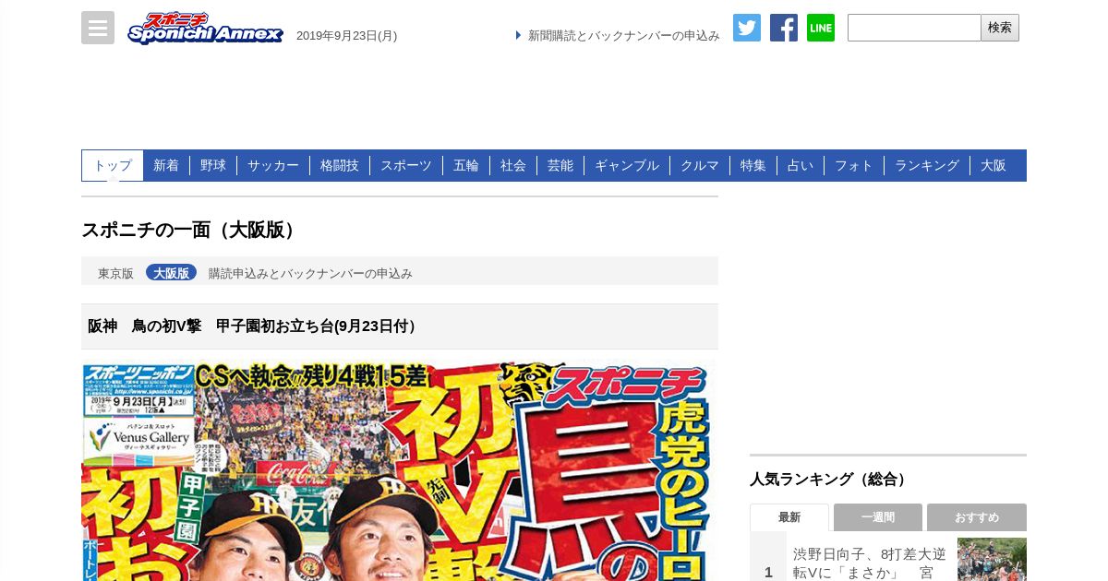Select the 最新 ranking tab
This screenshot has width=1108, height=581.
click(x=789, y=517)
